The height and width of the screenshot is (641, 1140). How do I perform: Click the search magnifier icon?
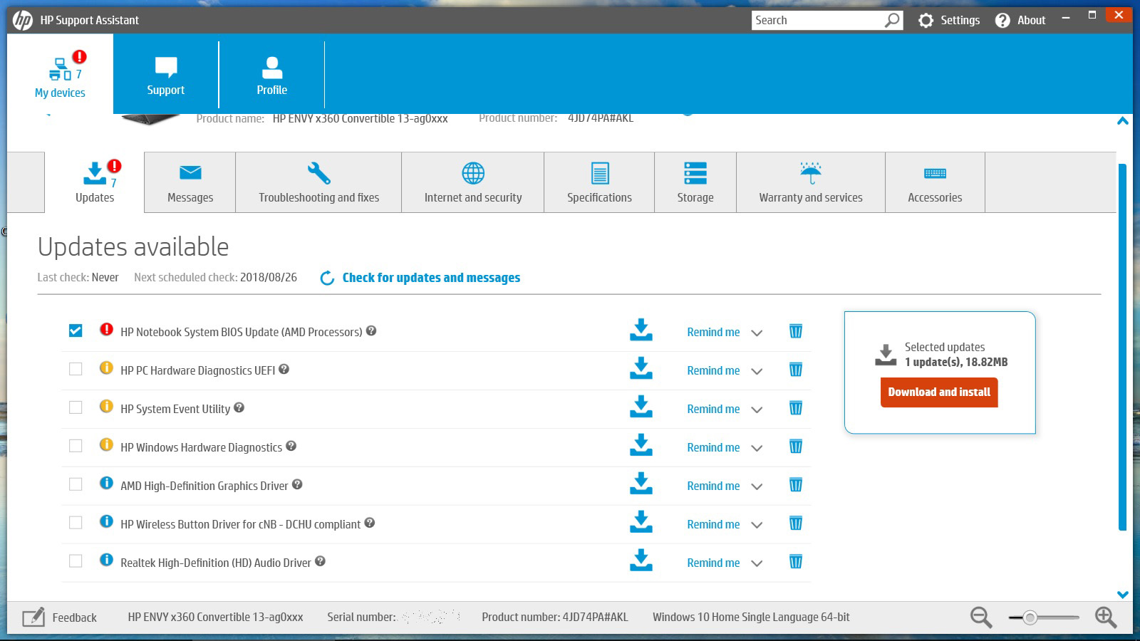coord(892,20)
